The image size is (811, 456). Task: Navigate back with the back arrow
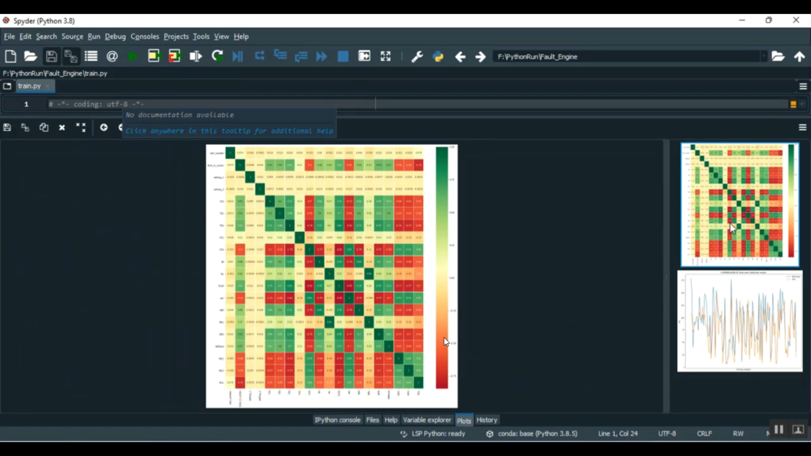coord(460,56)
